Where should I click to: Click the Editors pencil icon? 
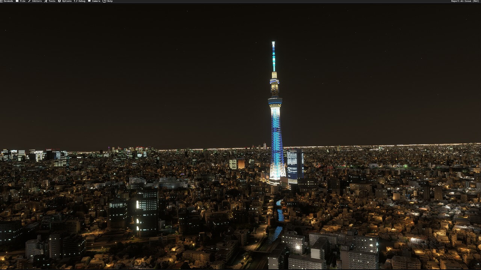tap(29, 1)
